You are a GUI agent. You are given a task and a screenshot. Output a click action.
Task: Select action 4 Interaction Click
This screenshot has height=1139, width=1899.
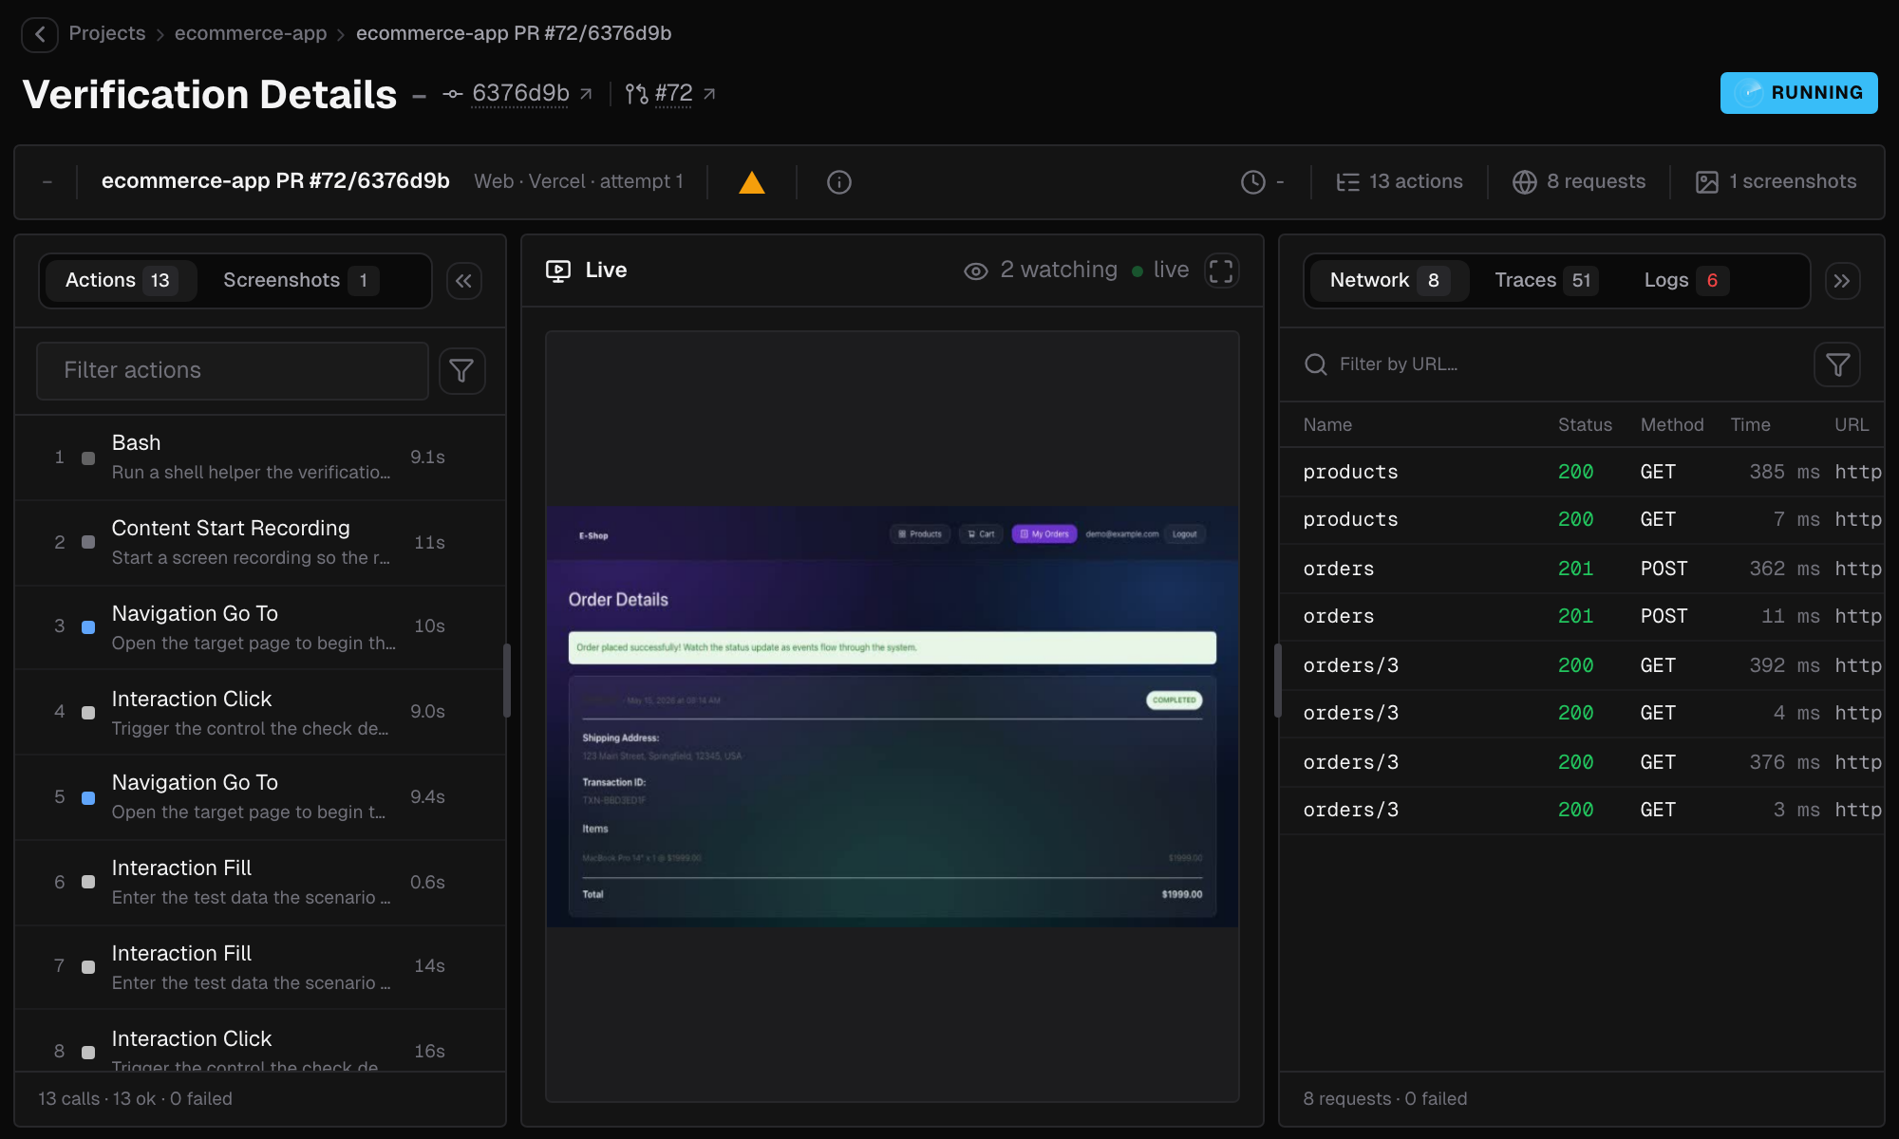260,713
